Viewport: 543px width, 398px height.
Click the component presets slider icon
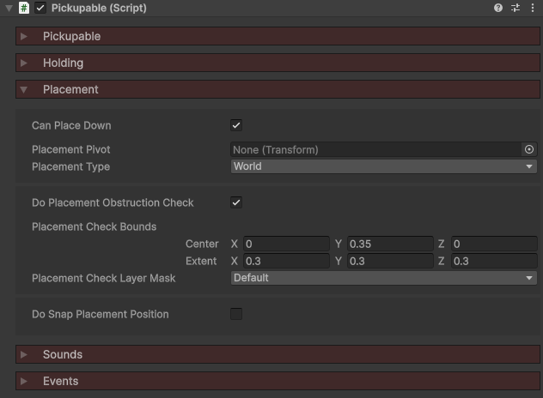point(516,8)
